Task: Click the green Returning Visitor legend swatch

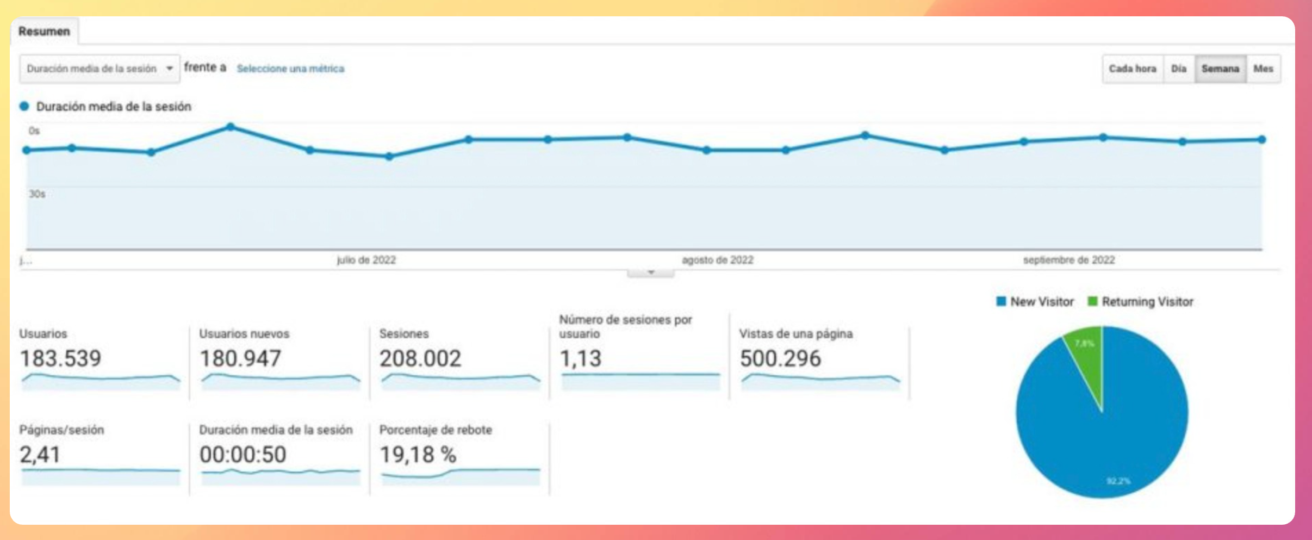Action: point(1092,302)
